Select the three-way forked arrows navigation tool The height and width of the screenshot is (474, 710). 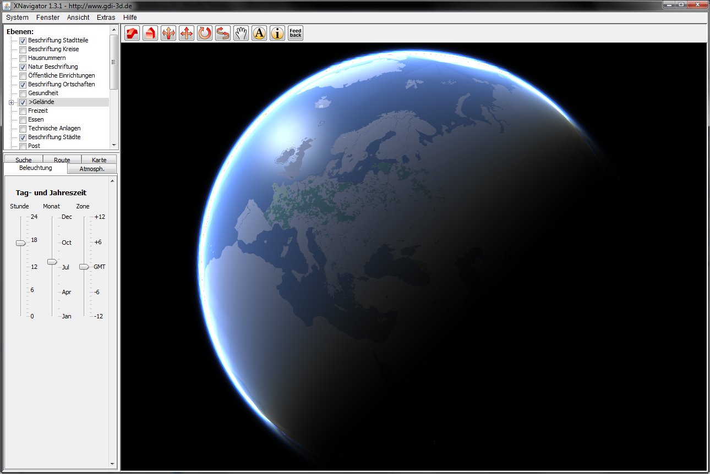click(x=168, y=33)
